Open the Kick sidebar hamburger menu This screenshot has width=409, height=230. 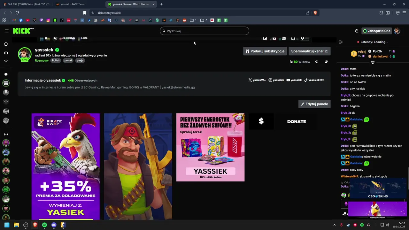pyautogui.click(x=7, y=31)
